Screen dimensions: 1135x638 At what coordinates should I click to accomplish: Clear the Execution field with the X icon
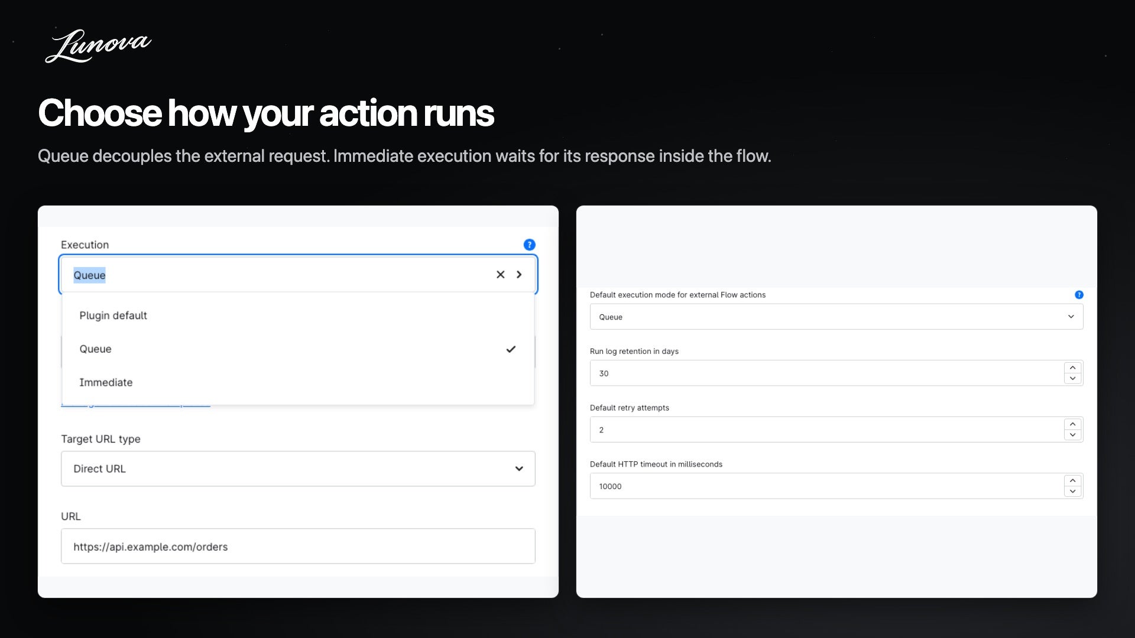click(x=500, y=275)
